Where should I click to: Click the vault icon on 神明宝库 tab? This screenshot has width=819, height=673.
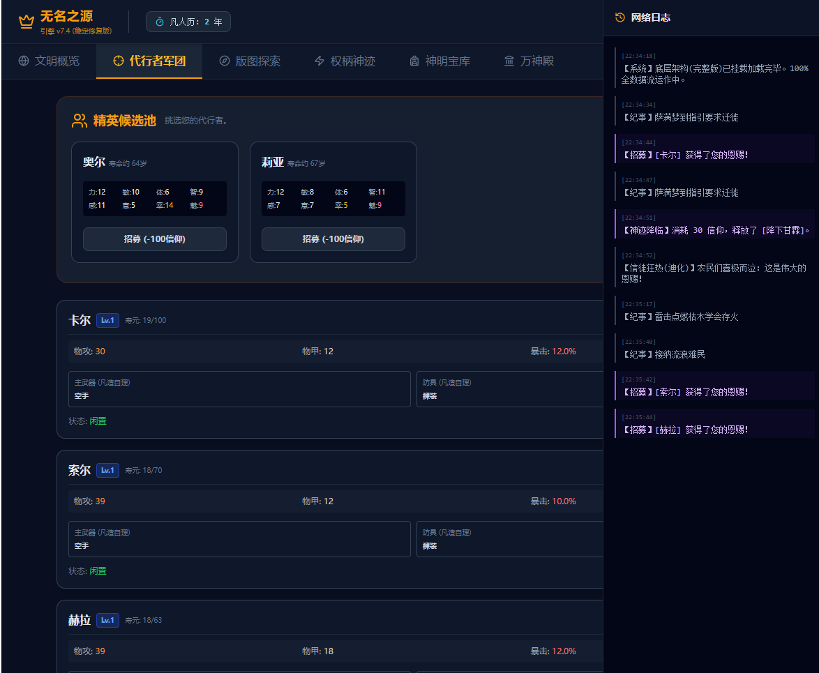[414, 61]
